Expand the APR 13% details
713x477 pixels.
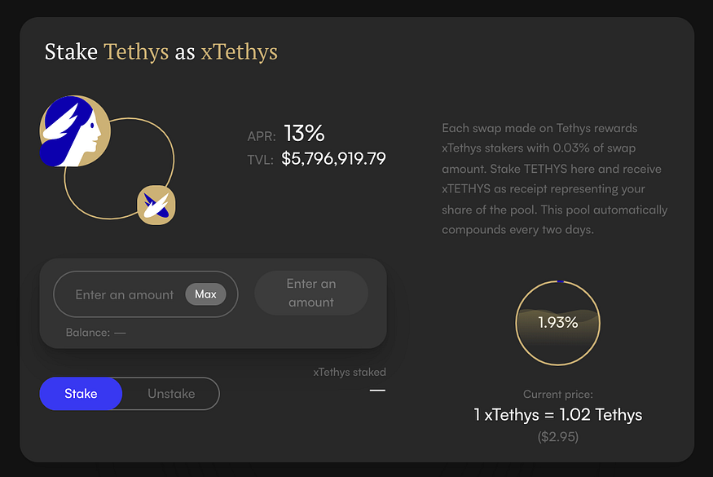pyautogui.click(x=303, y=134)
